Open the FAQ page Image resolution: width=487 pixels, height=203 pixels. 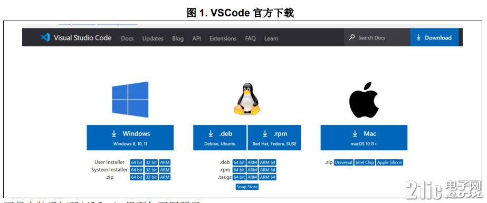(250, 38)
